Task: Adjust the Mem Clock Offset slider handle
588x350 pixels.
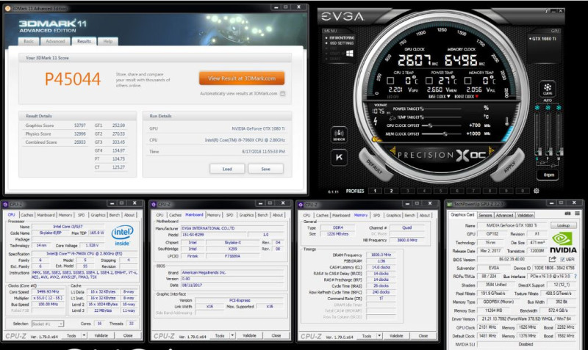Action: coord(445,134)
